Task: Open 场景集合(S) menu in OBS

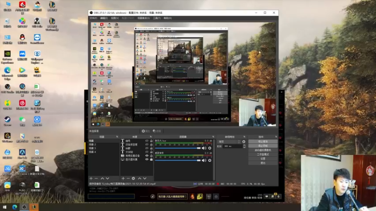Action: pos(144,18)
